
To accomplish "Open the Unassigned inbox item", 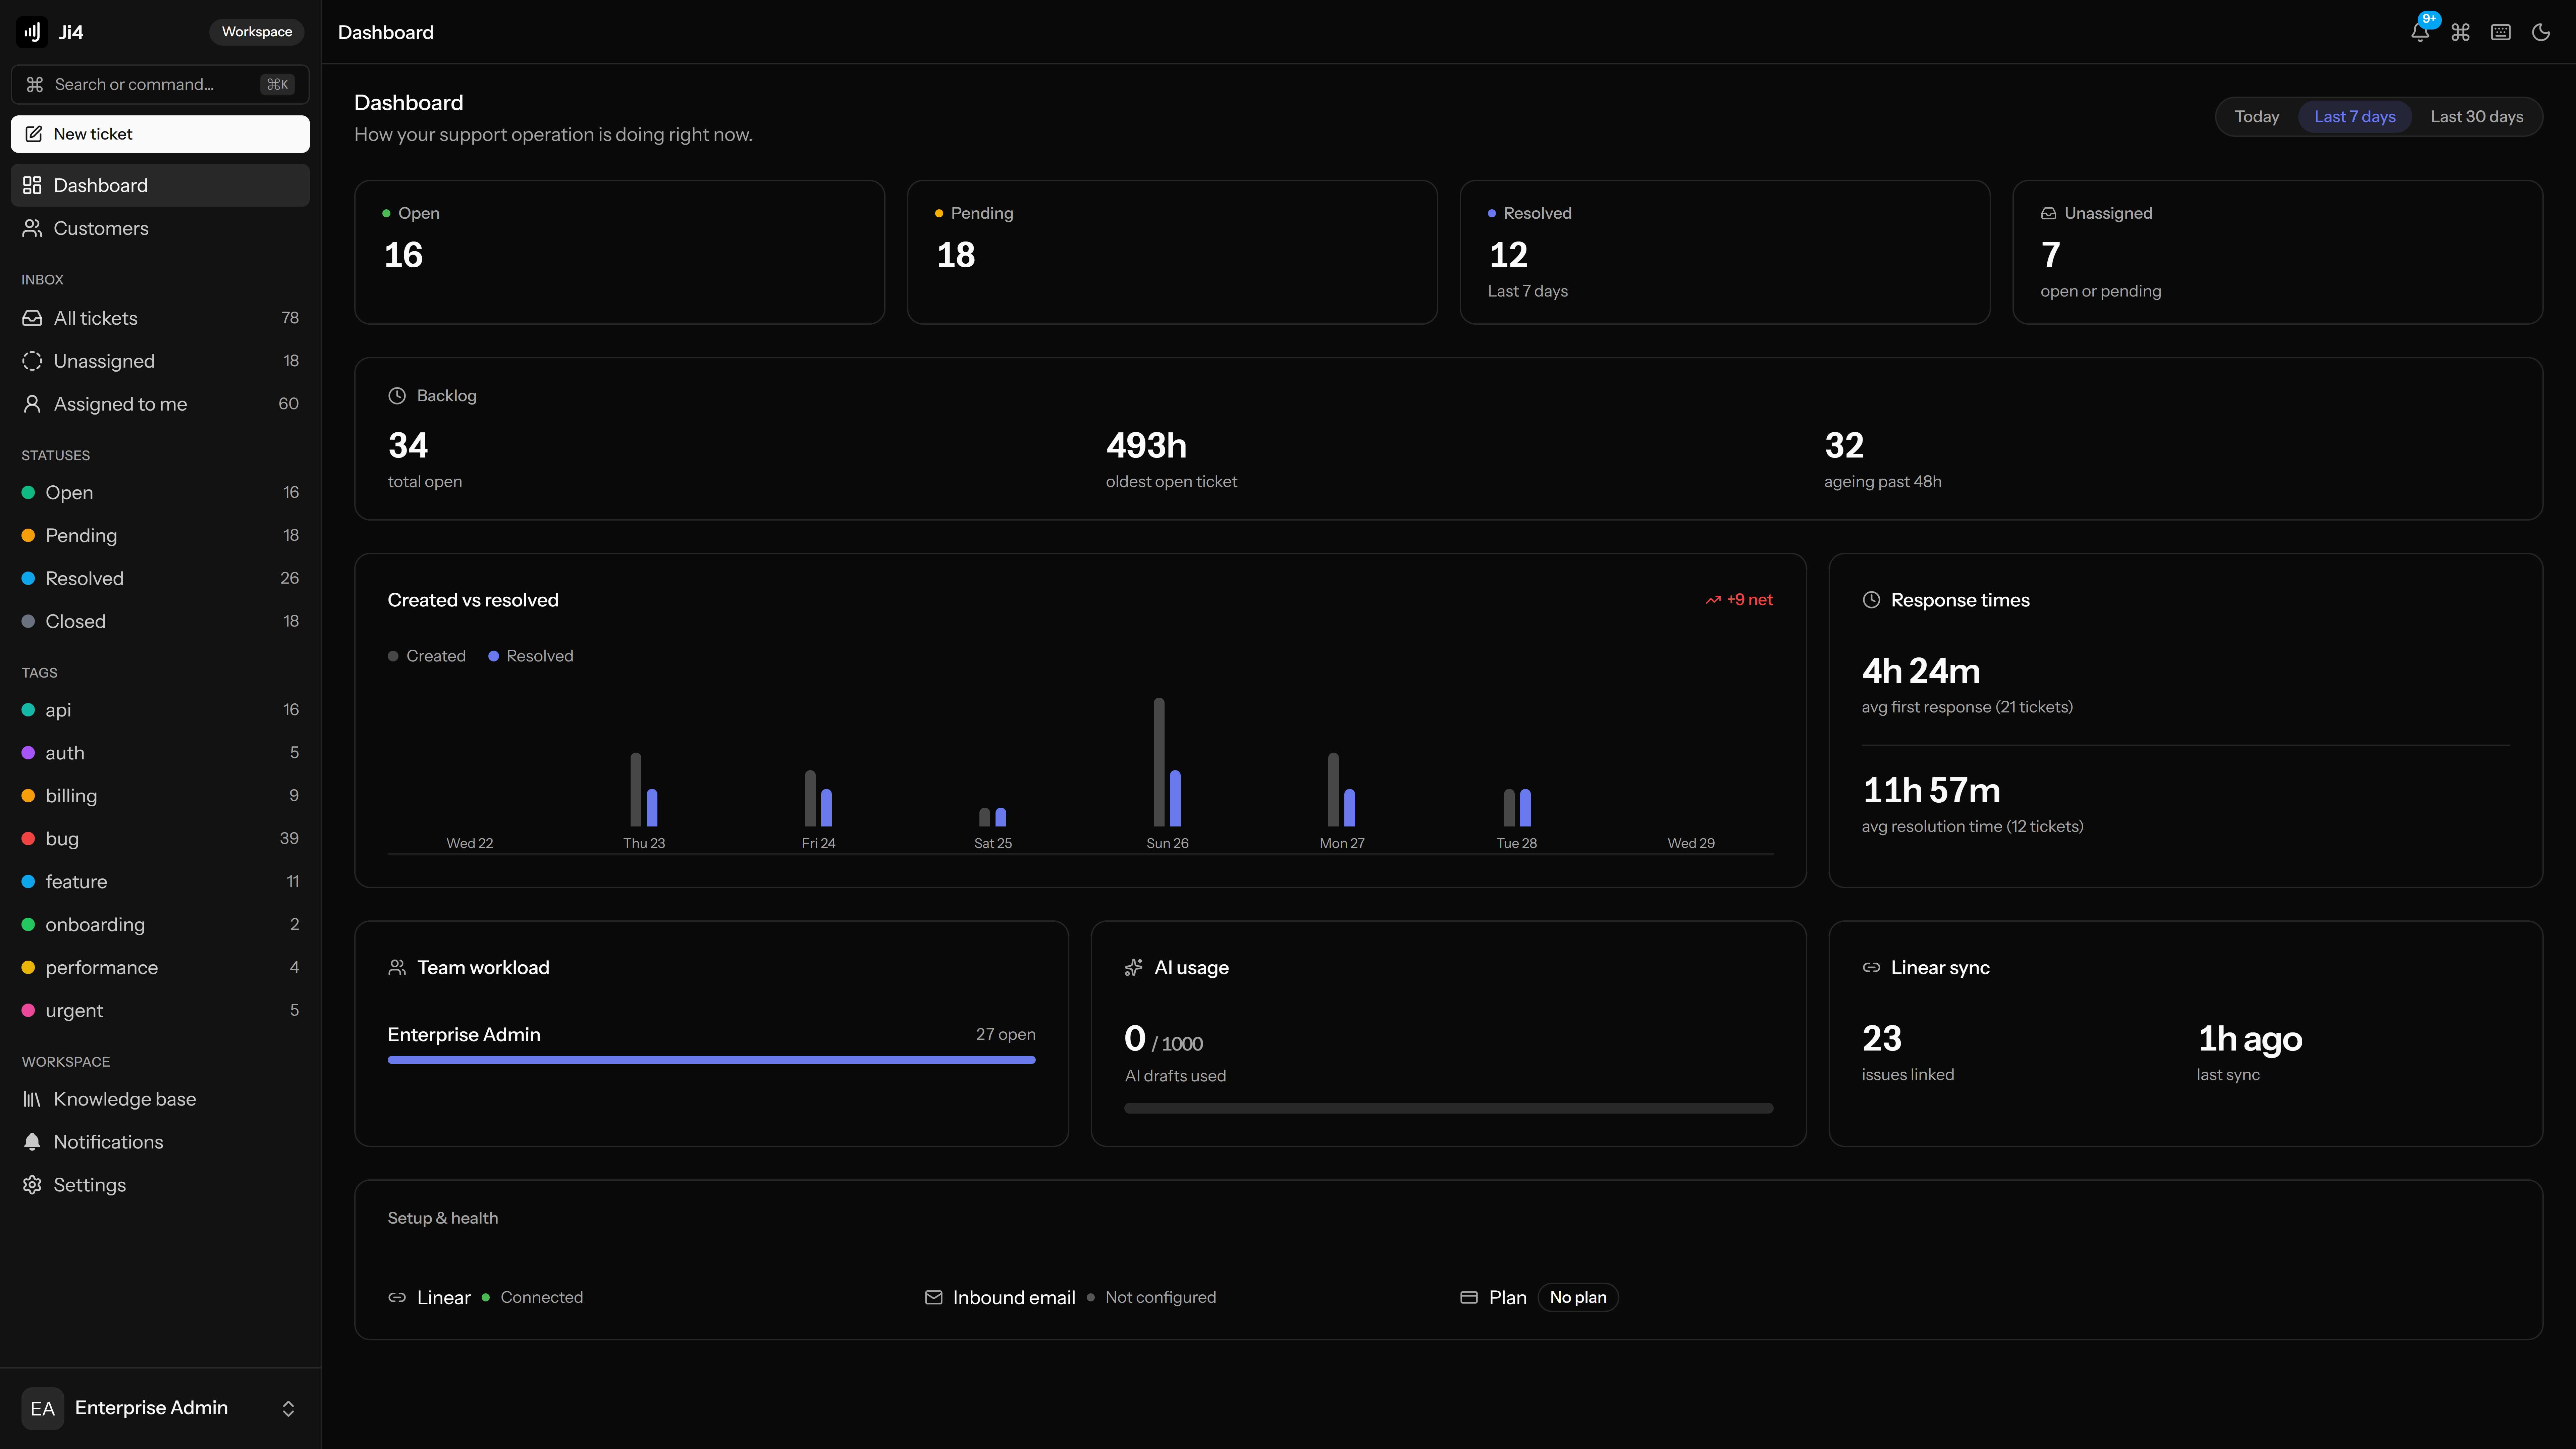I will (160, 361).
